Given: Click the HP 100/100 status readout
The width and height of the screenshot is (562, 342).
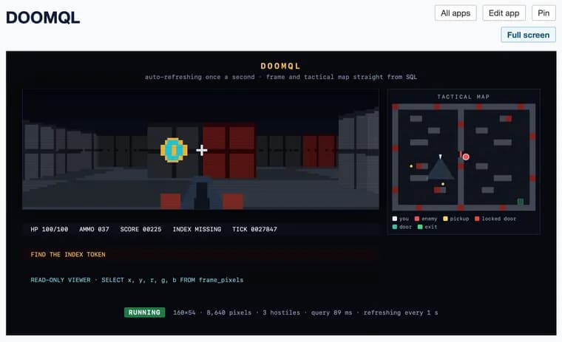Looking at the screenshot, I should pos(50,229).
